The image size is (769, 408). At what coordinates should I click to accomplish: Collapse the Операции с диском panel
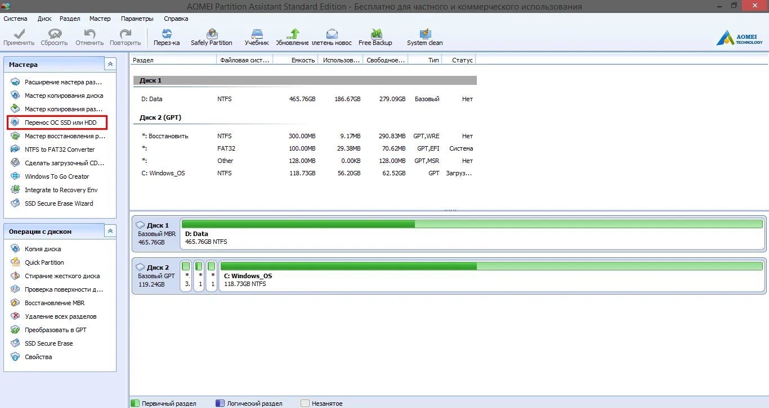coord(110,231)
